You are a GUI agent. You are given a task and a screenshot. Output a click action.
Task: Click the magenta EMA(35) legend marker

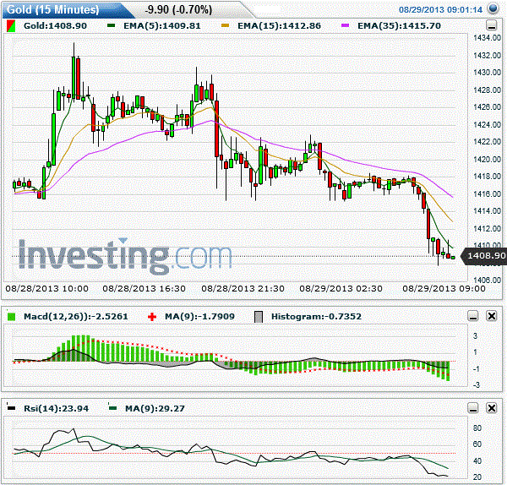pos(345,25)
